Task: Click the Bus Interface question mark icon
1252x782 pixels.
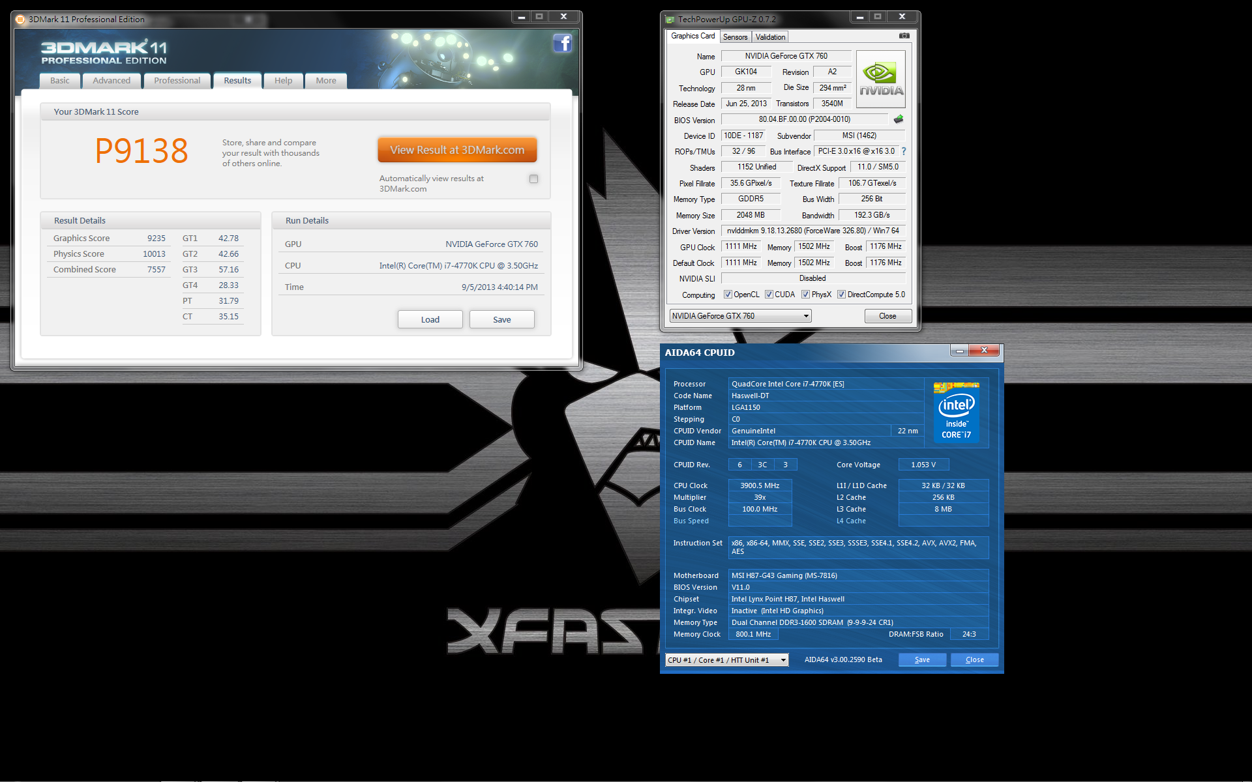Action: click(904, 151)
